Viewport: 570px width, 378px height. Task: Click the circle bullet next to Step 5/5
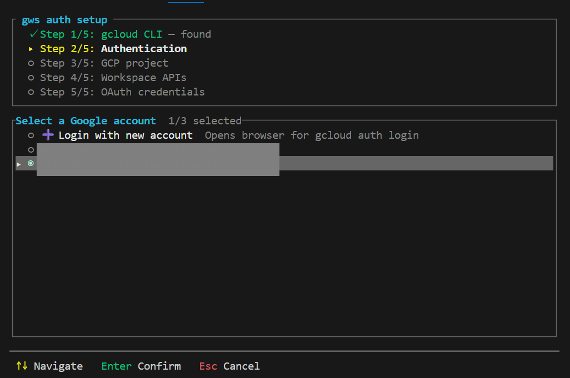click(31, 92)
